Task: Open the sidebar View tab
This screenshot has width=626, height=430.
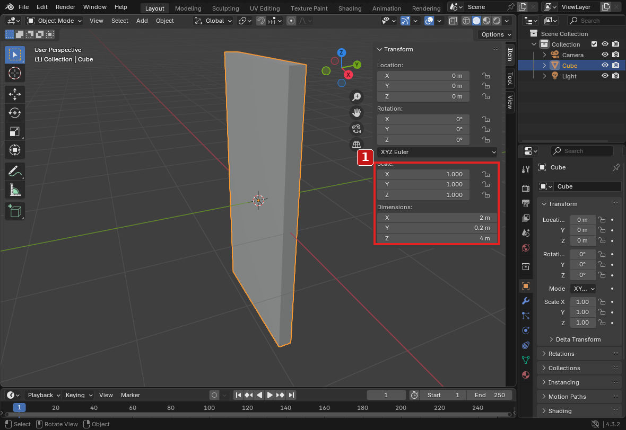Action: [x=510, y=102]
